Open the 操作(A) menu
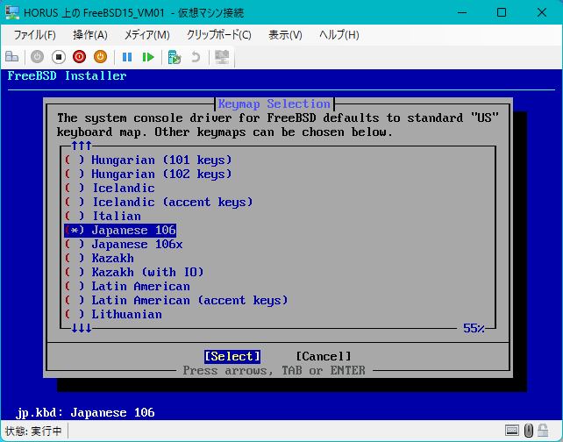563x442 pixels. (90, 35)
